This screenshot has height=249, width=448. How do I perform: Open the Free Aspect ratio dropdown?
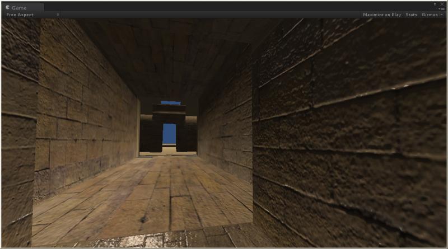(x=32, y=15)
